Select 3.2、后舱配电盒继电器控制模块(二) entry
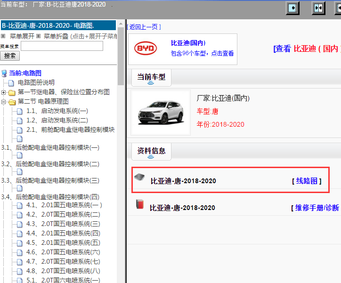Screen dimensions: 341x283 click(x=50, y=164)
